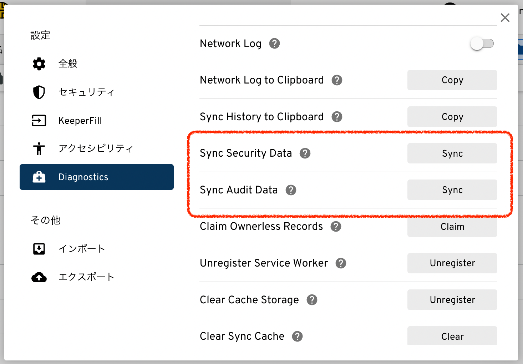The image size is (523, 364).
Task: Copy the Network Log to clipboard
Action: (452, 80)
